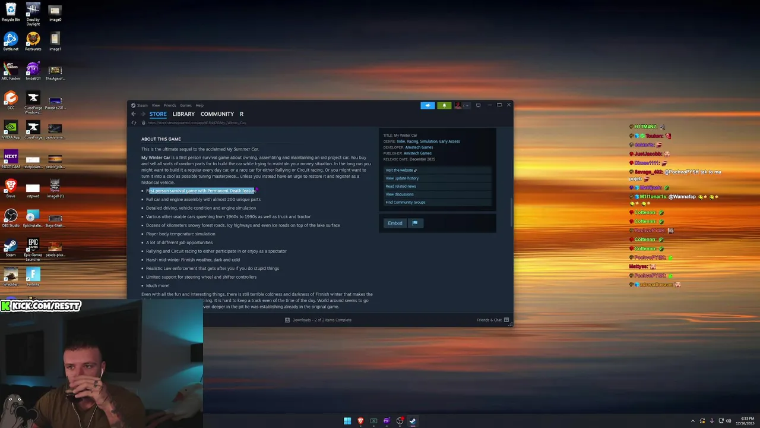Viewport: 760px width, 428px height.
Task: Launch OBS Studio from the desktop
Action: [x=11, y=218]
